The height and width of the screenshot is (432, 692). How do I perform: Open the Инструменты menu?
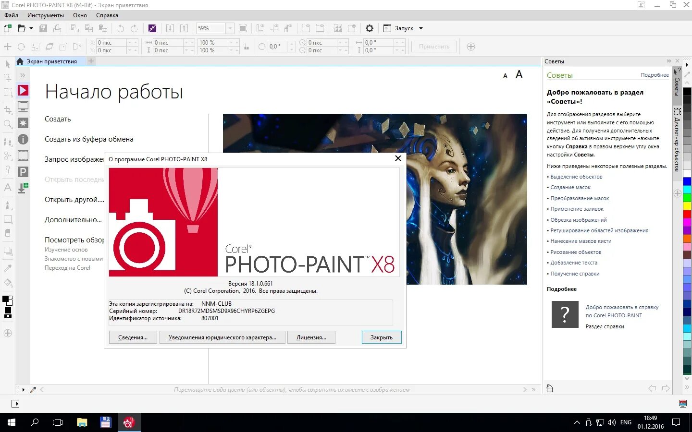click(46, 15)
